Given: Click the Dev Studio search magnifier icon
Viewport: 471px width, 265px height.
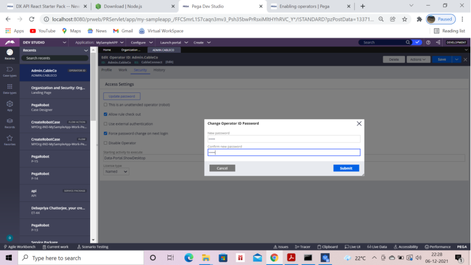Looking at the screenshot, I should pos(407,43).
